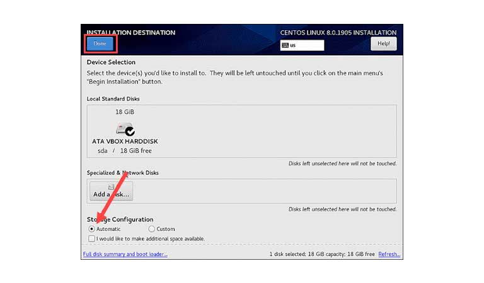
Task: Click the Refresh... link
Action: 389,254
